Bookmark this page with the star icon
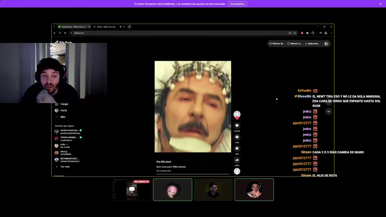386x217 pixels. (295, 33)
